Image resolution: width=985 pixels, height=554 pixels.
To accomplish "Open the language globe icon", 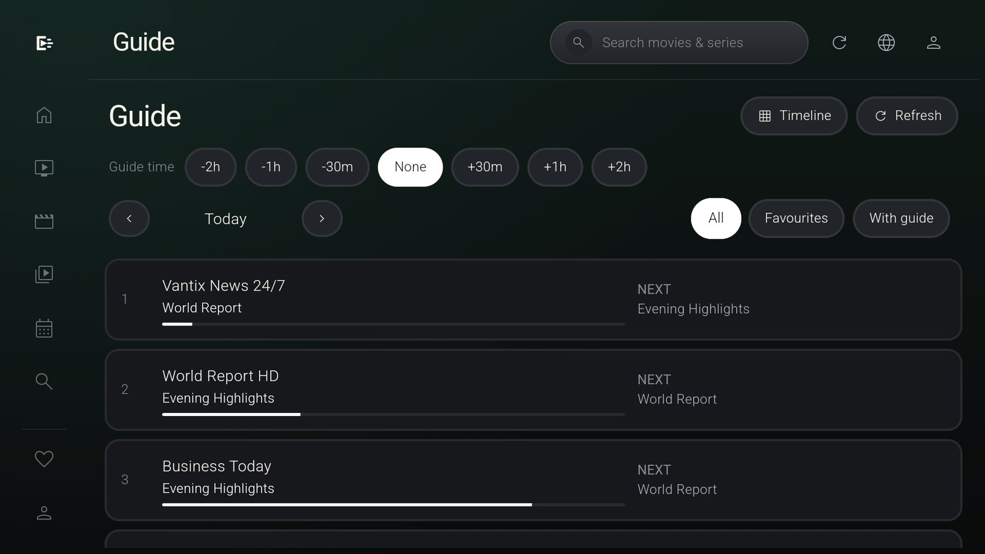I will [886, 42].
